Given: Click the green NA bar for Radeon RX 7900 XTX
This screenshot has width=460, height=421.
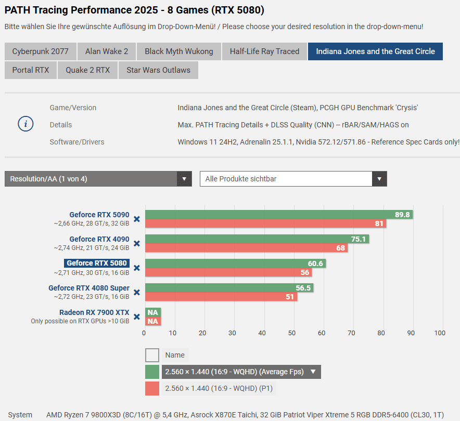Looking at the screenshot, I should 153,312.
